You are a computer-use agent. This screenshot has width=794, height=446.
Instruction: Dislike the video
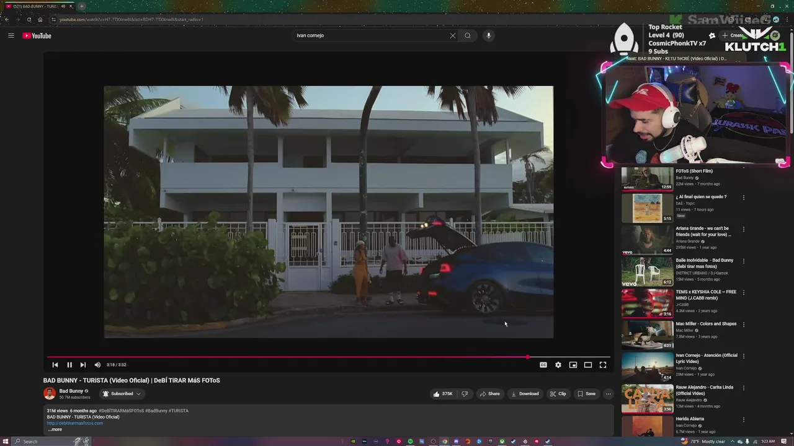[x=465, y=393]
